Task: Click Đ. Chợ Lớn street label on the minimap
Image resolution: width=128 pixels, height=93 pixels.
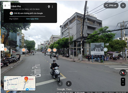Action: (x=13, y=84)
